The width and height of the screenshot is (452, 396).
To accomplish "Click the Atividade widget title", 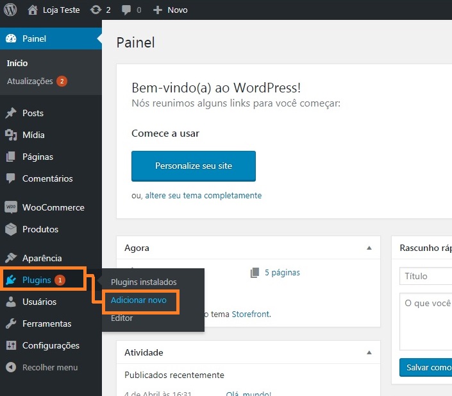I will (x=144, y=352).
